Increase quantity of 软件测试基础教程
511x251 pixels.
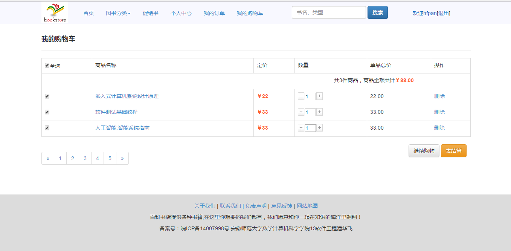coord(319,112)
